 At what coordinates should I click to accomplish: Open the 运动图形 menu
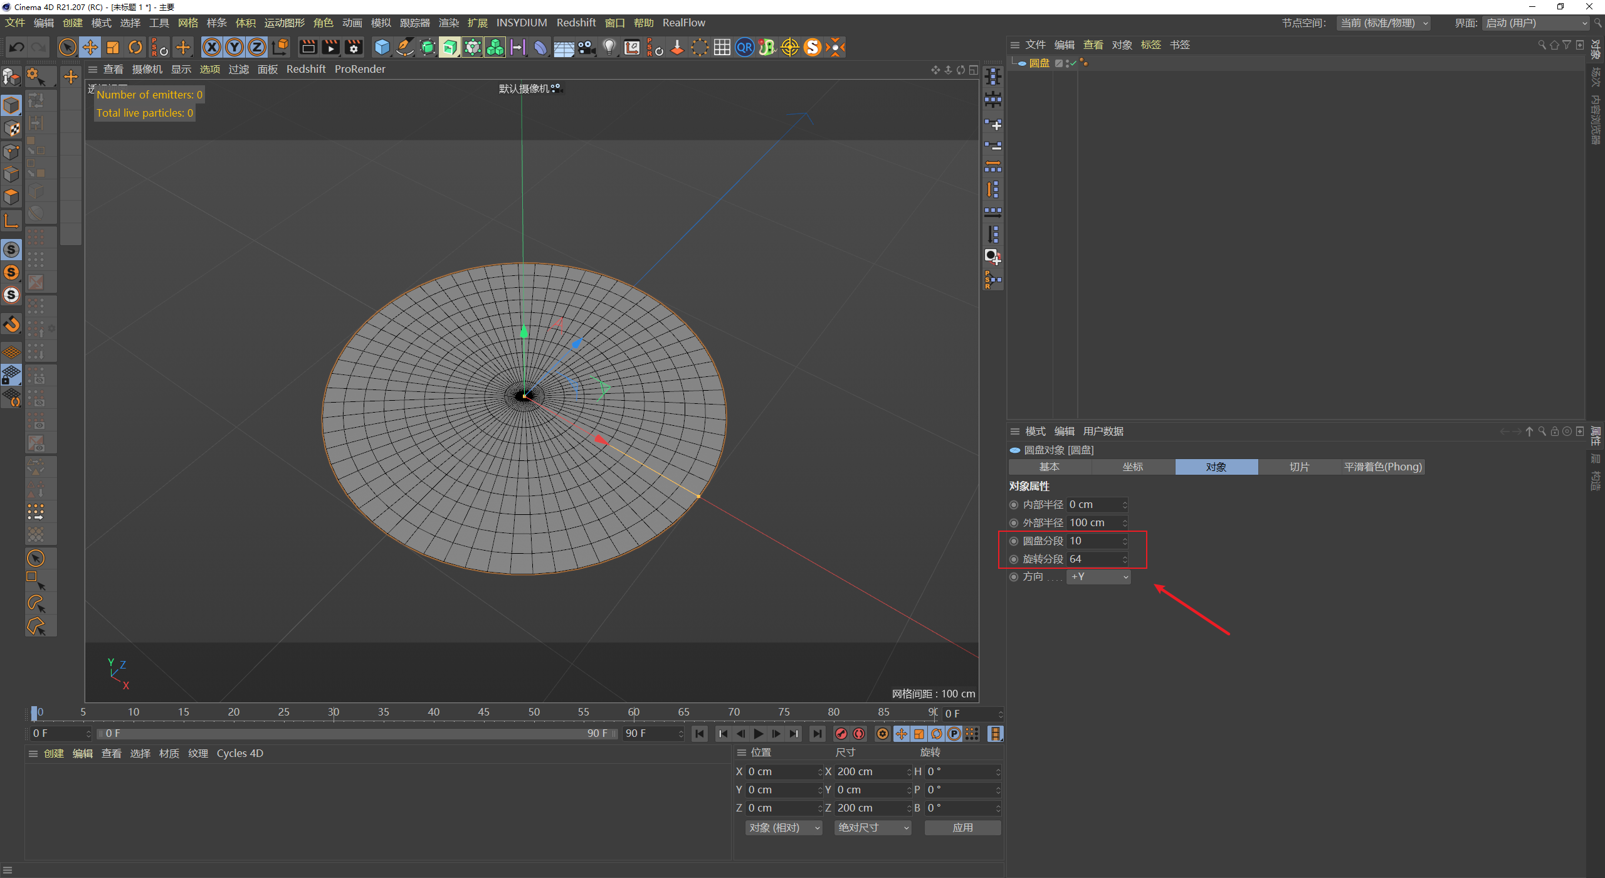coord(284,23)
